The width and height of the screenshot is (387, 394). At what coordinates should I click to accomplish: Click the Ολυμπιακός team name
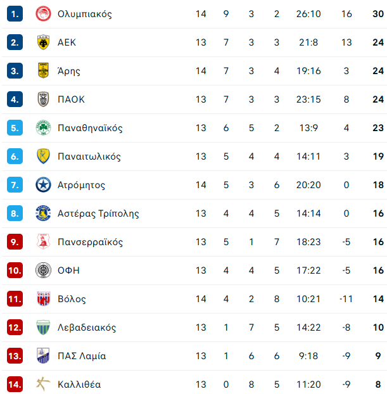pos(85,14)
